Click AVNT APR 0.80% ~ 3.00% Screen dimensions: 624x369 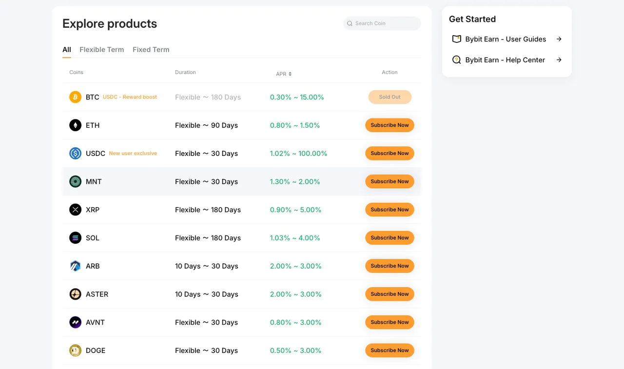[296, 322]
